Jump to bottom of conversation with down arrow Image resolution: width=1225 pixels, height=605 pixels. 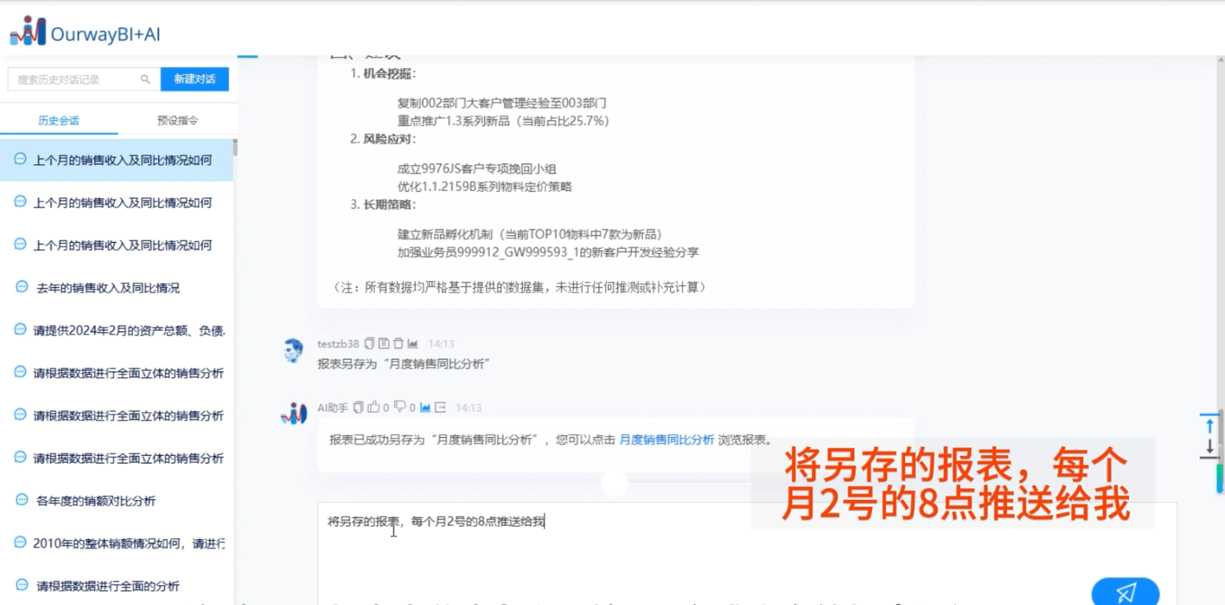point(1209,448)
